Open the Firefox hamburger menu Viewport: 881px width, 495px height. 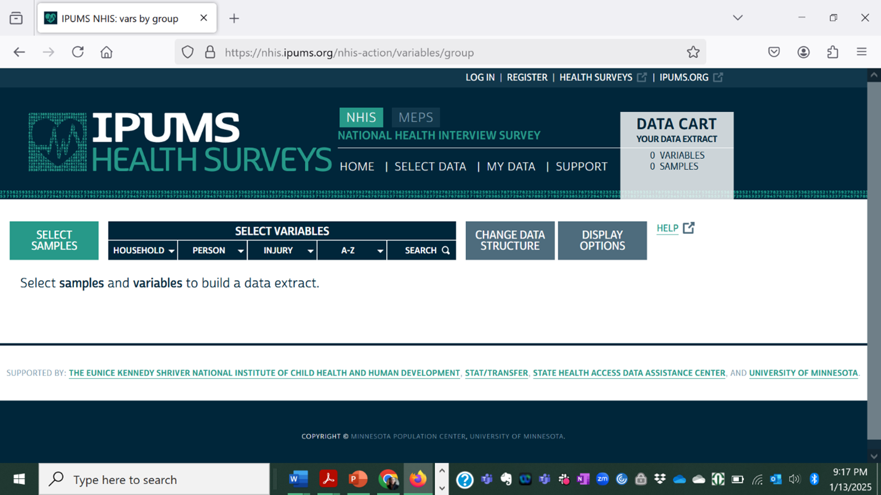coord(861,52)
